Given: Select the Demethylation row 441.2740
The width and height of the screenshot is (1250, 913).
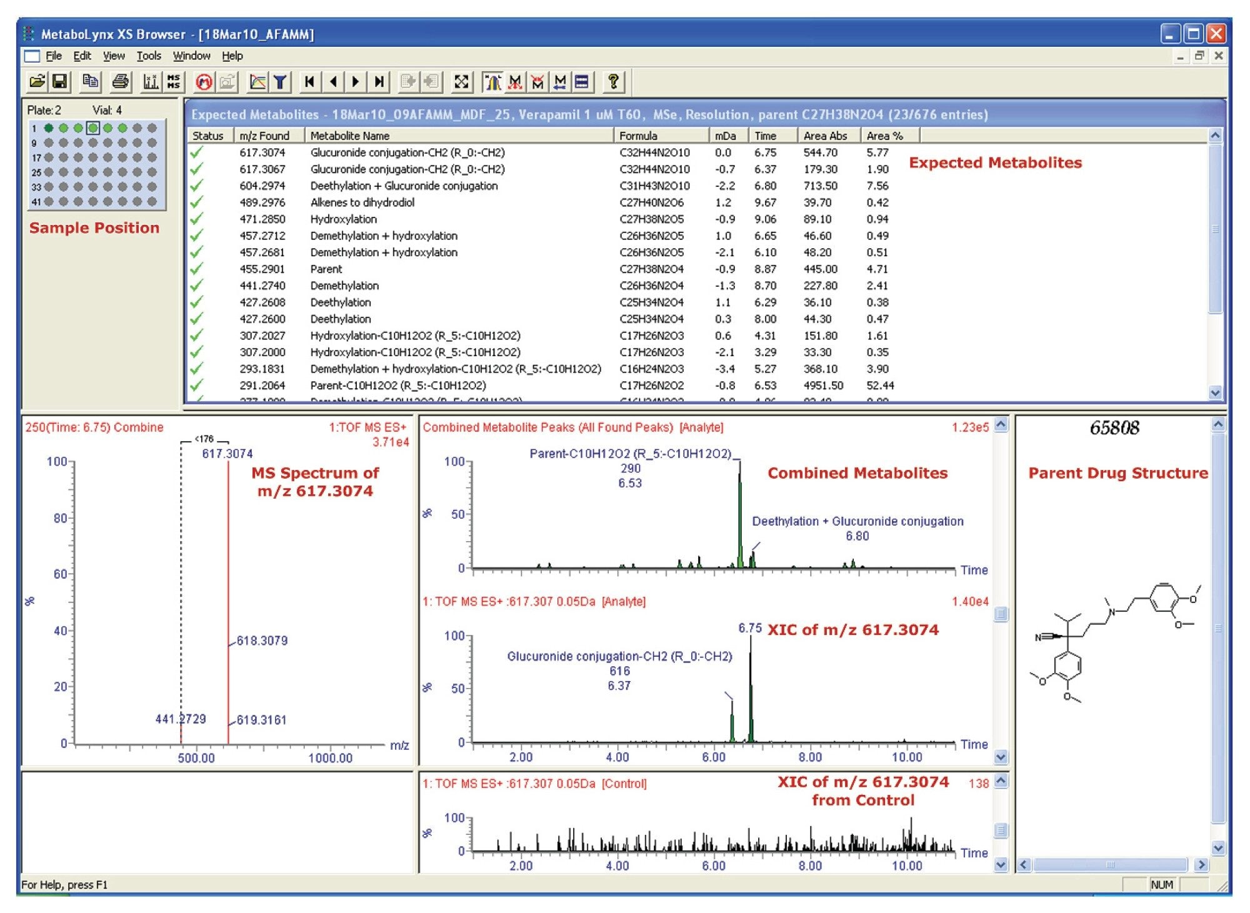Looking at the screenshot, I should coord(697,286).
